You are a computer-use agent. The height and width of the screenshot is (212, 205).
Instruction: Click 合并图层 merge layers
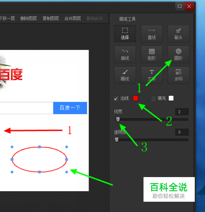(x=73, y=18)
